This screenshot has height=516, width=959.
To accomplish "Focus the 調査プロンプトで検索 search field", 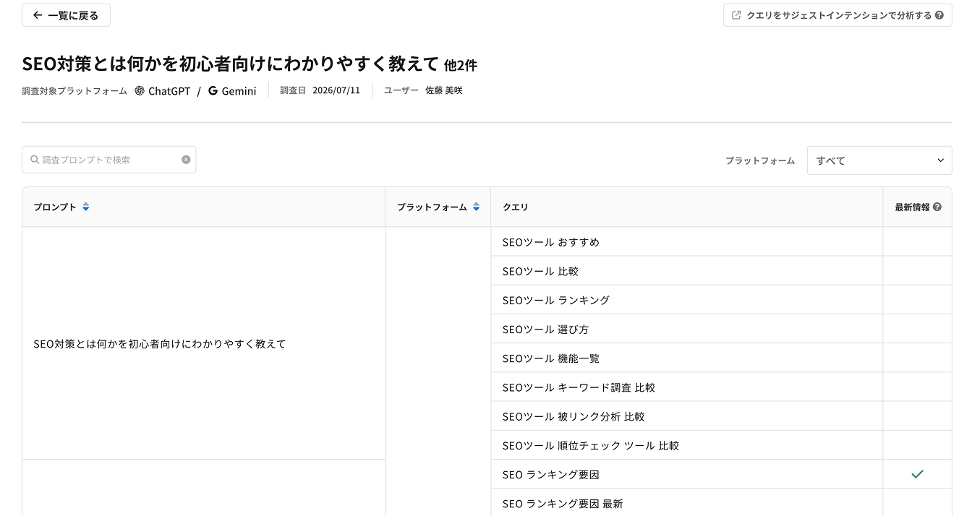I will pyautogui.click(x=109, y=160).
